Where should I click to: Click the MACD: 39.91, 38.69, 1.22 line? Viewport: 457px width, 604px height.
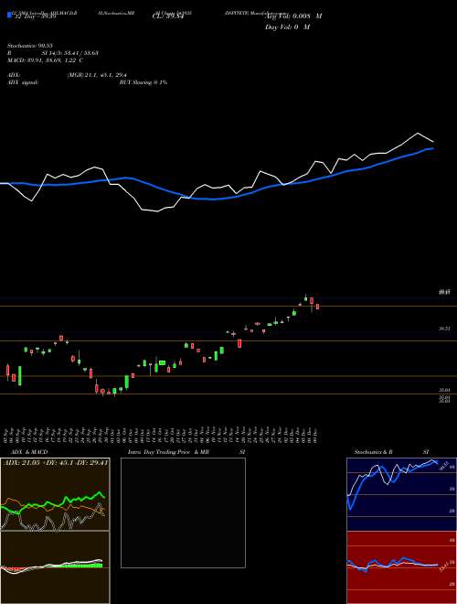pos(45,60)
